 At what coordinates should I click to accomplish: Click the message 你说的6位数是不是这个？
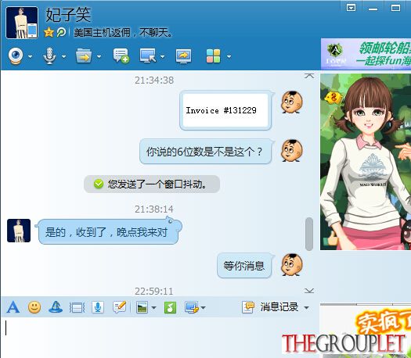[205, 152]
